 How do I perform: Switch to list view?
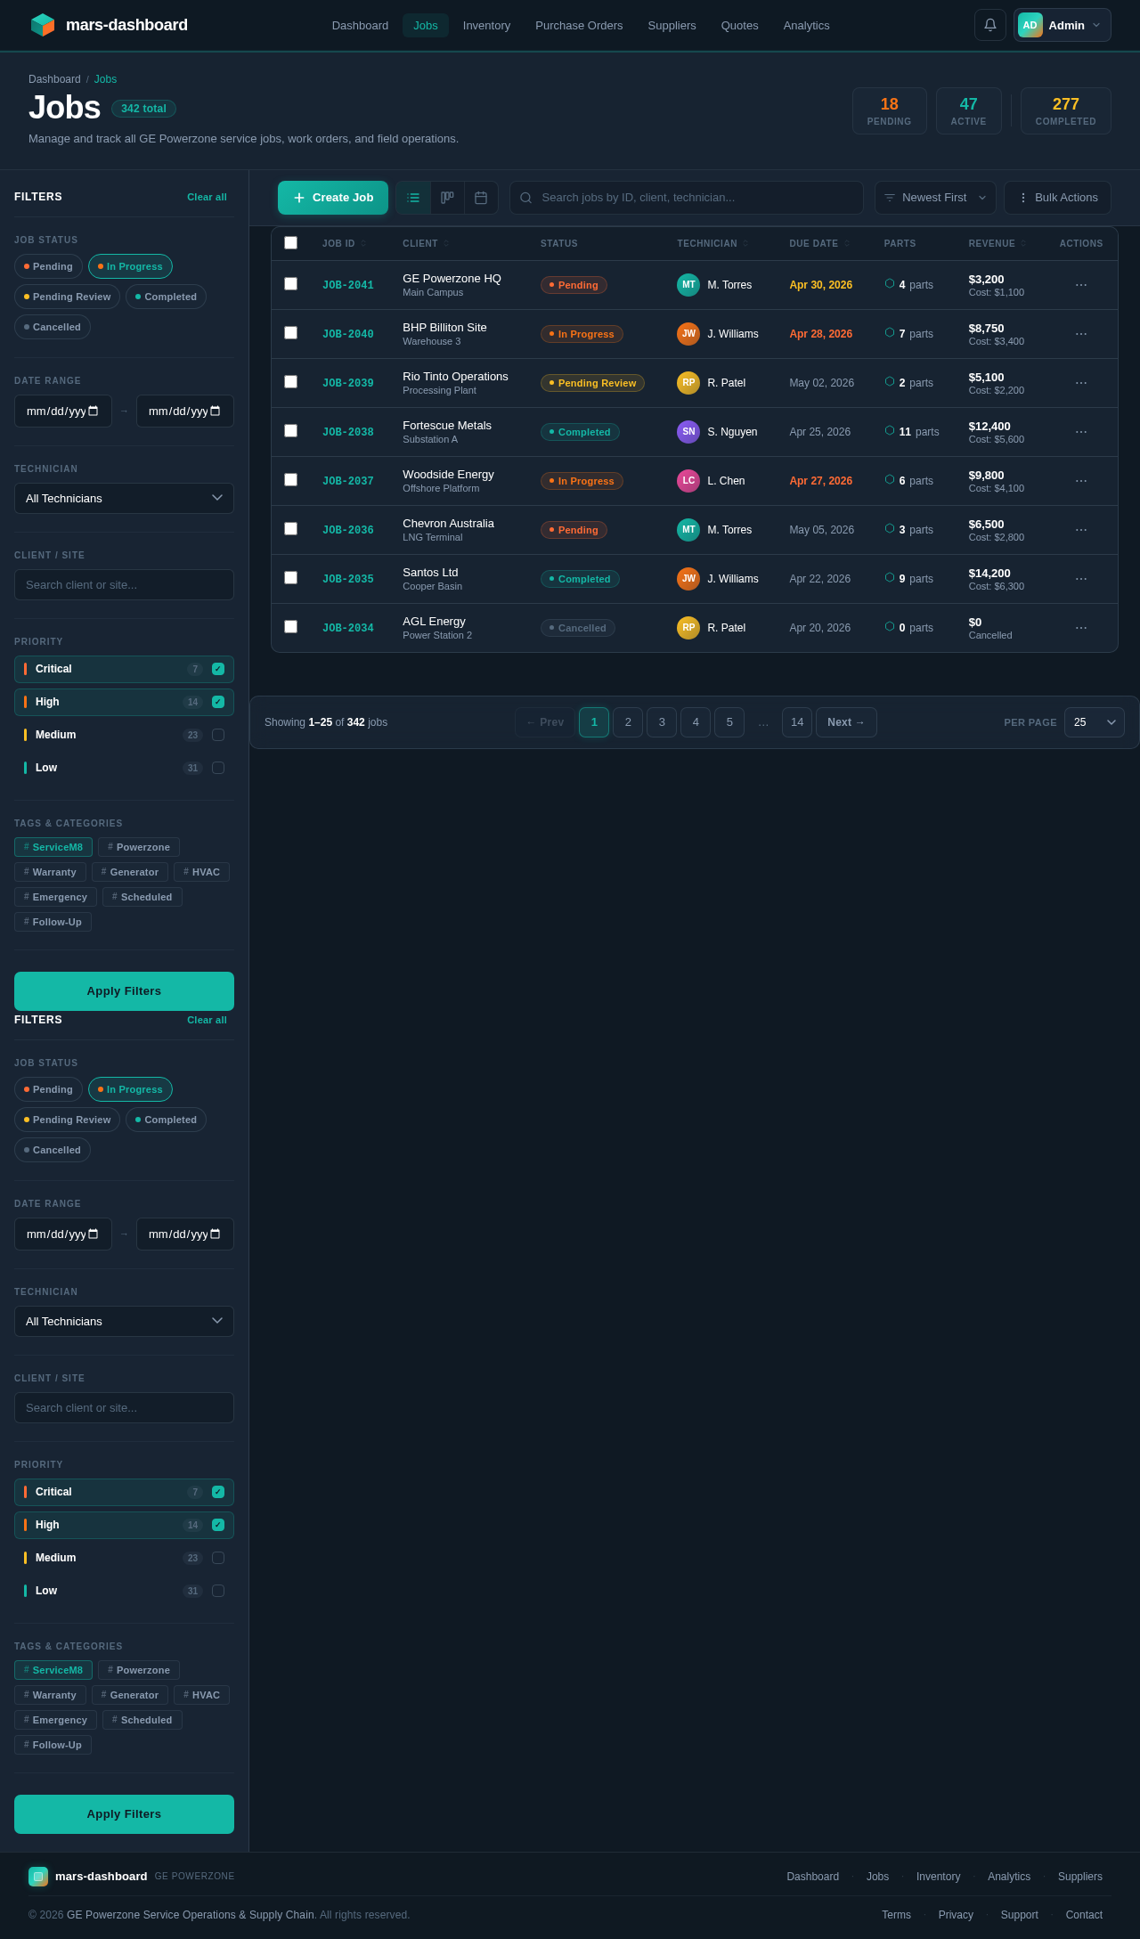pyautogui.click(x=413, y=198)
